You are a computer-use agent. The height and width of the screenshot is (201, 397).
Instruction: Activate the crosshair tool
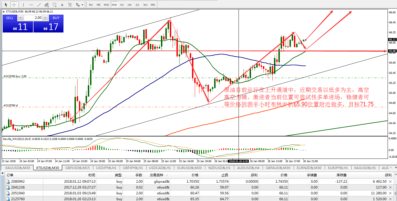click(14, 5)
